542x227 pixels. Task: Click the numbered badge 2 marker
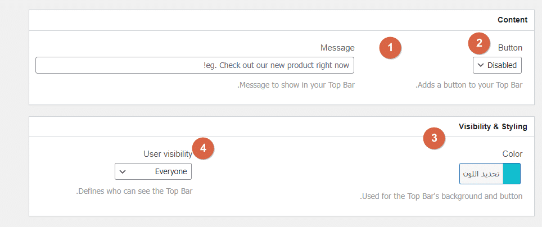pyautogui.click(x=480, y=42)
